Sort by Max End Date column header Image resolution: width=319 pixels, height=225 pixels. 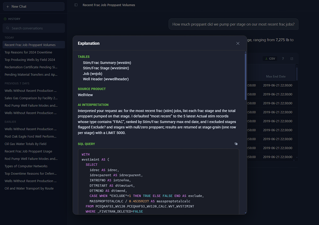tap(276, 76)
